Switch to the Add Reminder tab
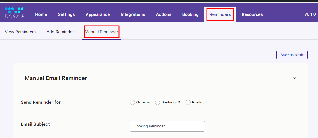 click(x=60, y=32)
